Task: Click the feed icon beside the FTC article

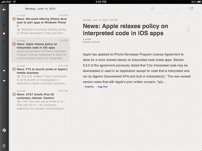Action: coord(14,69)
